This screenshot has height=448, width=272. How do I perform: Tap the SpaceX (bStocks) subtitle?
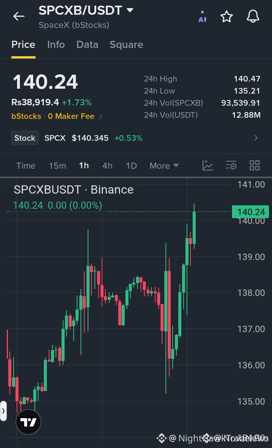pyautogui.click(x=74, y=25)
